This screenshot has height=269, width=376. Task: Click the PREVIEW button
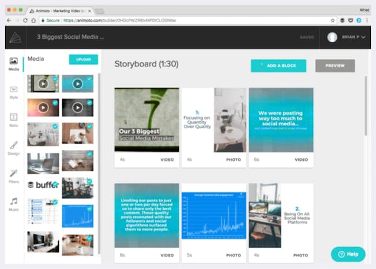pos(334,66)
